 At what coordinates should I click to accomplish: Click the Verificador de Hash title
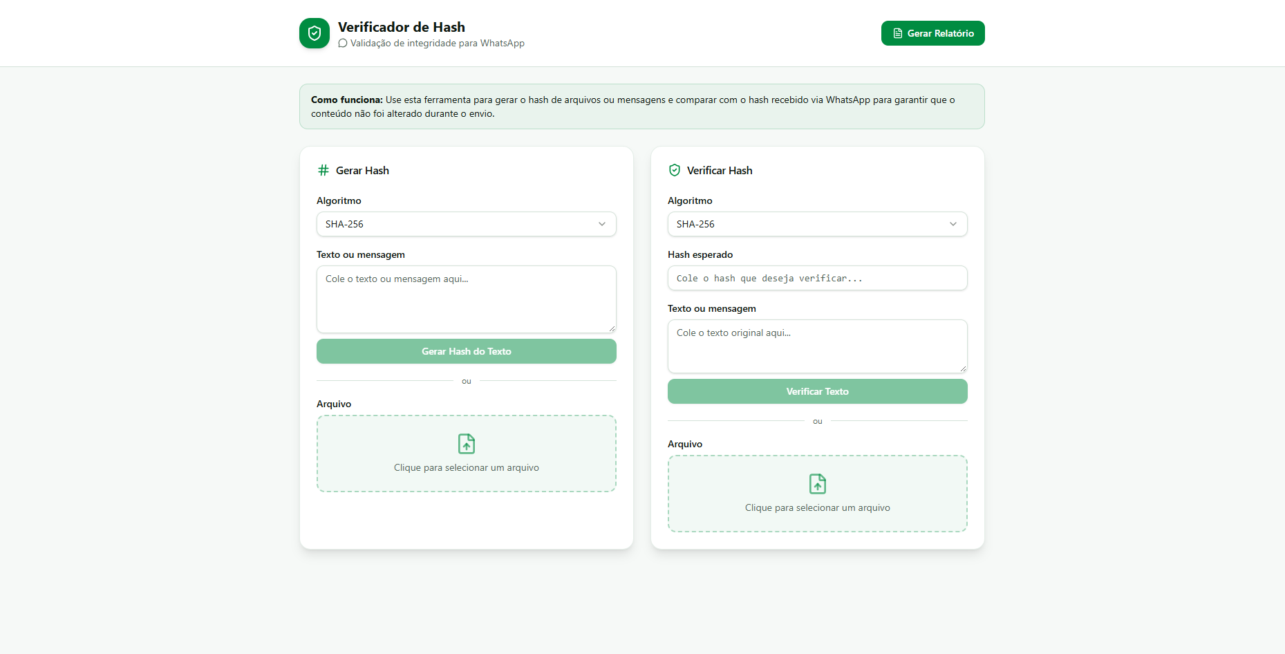(402, 27)
